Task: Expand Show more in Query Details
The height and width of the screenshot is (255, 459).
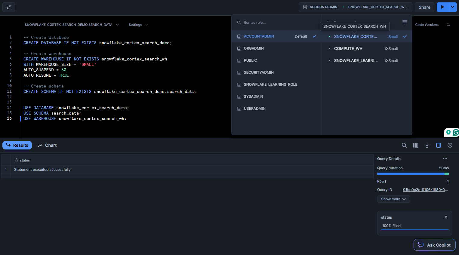Action: click(393, 199)
